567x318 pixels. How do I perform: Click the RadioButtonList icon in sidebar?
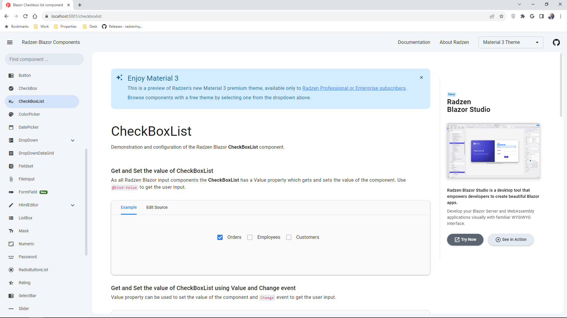[11, 270]
